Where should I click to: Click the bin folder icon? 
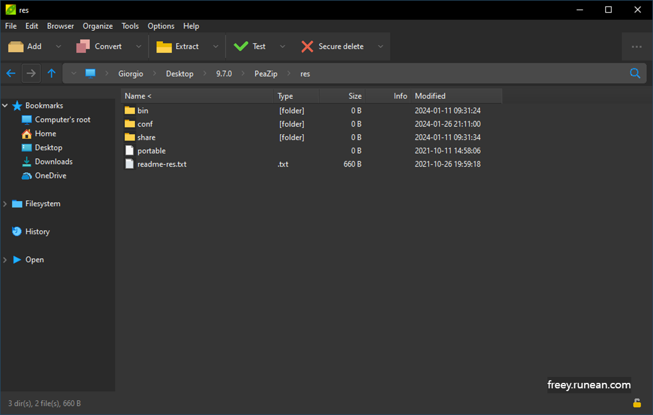click(130, 110)
